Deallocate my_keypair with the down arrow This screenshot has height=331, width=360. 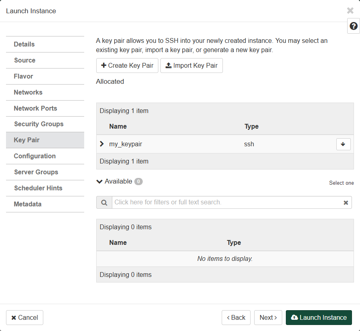click(x=343, y=144)
